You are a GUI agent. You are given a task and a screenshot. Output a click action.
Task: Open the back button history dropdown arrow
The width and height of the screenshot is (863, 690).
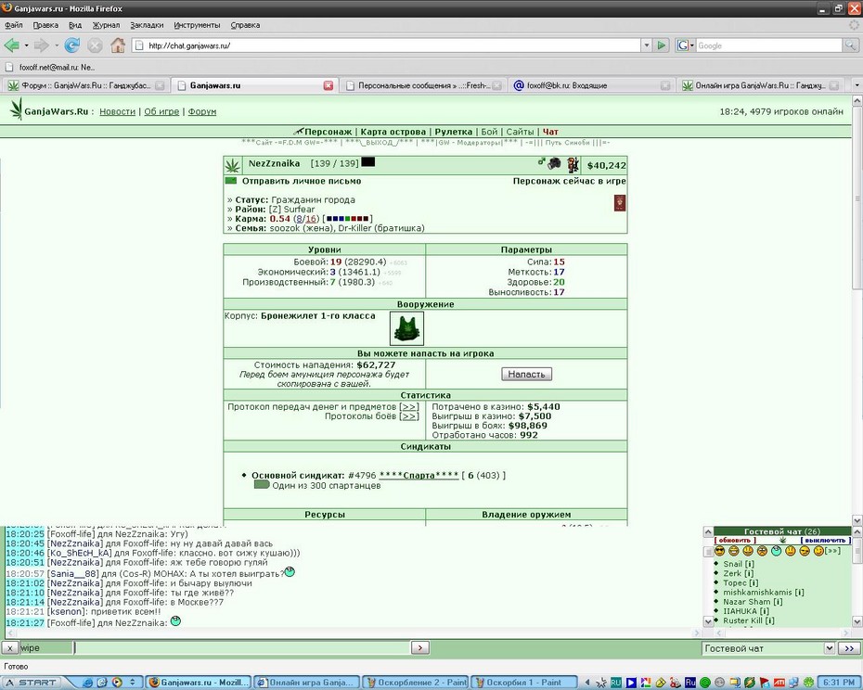point(26,45)
